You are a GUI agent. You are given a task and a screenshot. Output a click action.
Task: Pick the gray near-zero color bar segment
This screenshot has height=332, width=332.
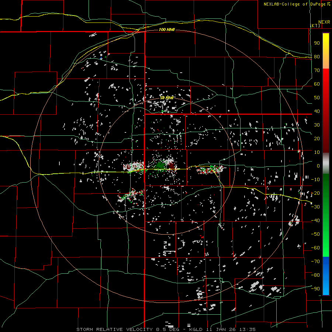tap(326, 163)
